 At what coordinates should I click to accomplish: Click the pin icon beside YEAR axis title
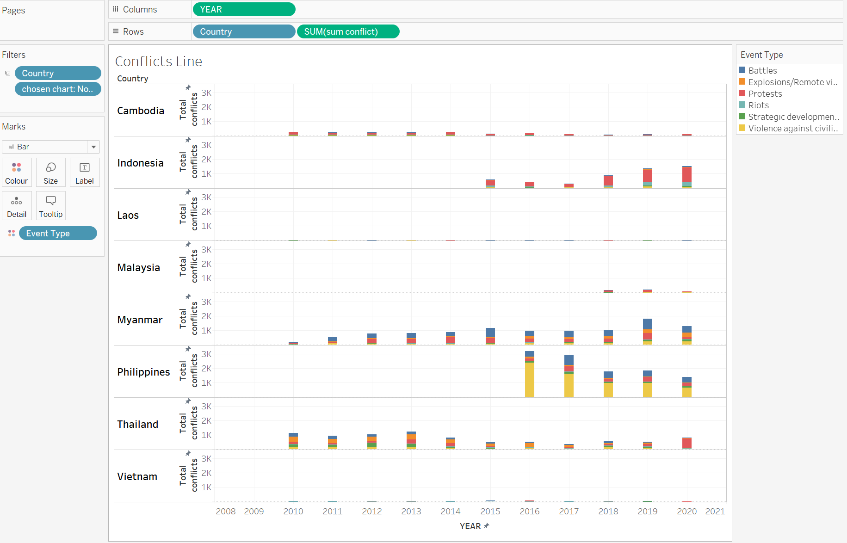[487, 526]
